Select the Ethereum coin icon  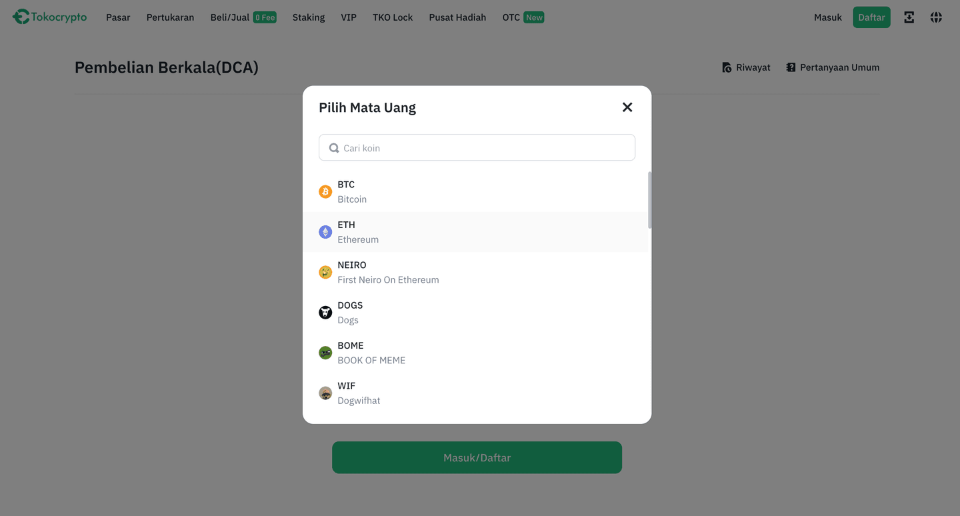(x=325, y=231)
